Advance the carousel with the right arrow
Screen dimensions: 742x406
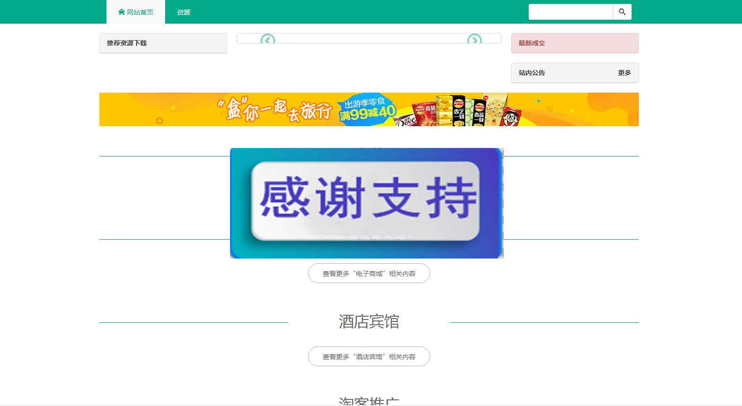coord(474,39)
